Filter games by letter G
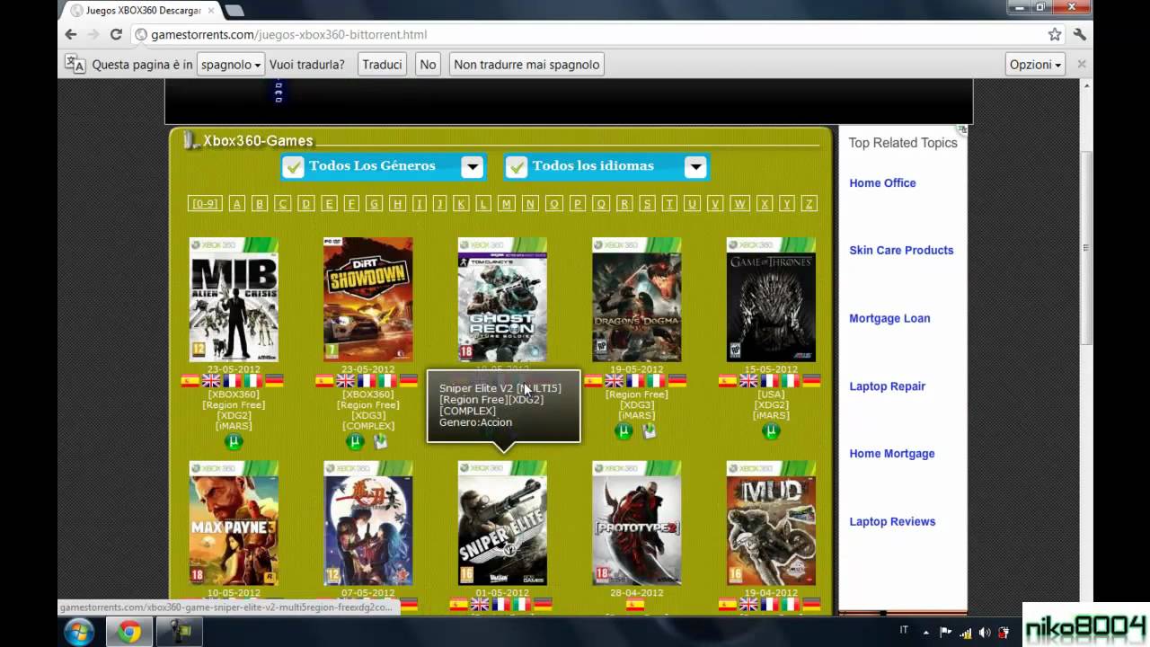 coord(374,204)
